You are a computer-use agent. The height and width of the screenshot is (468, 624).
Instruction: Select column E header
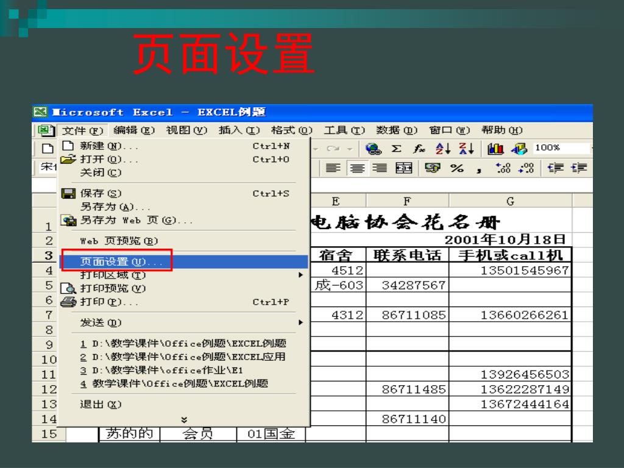point(336,201)
